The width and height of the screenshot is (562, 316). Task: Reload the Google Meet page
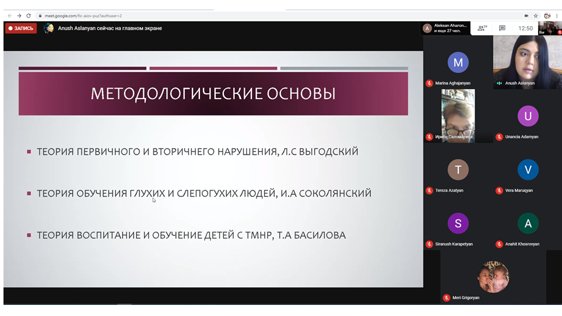[29, 16]
